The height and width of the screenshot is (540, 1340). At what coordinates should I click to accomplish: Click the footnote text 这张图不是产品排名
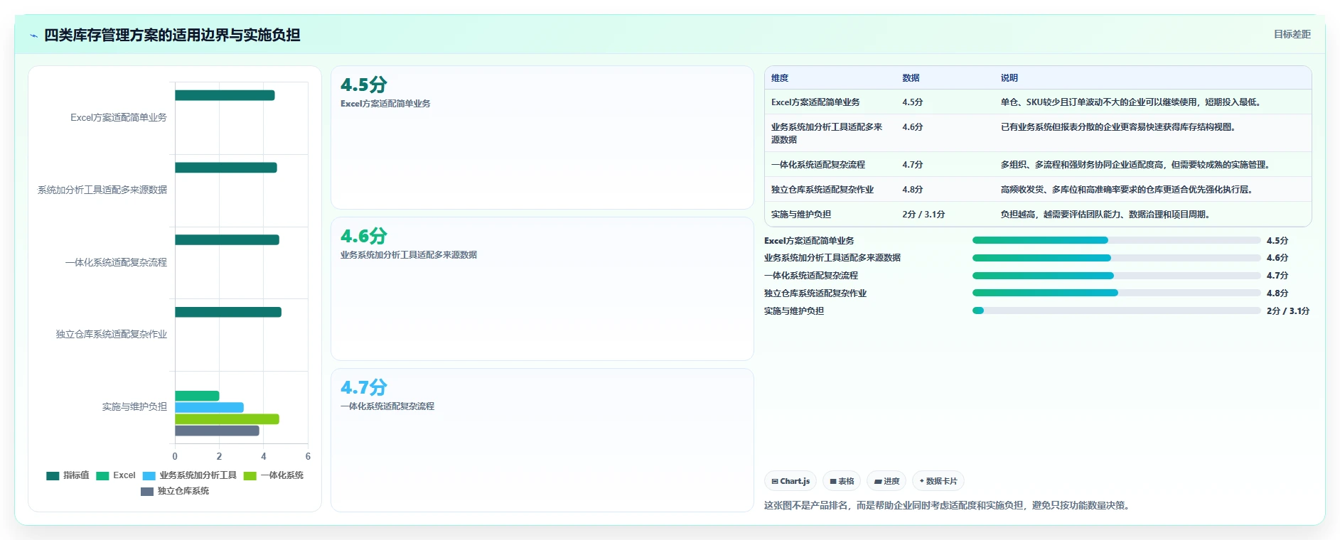[806, 506]
